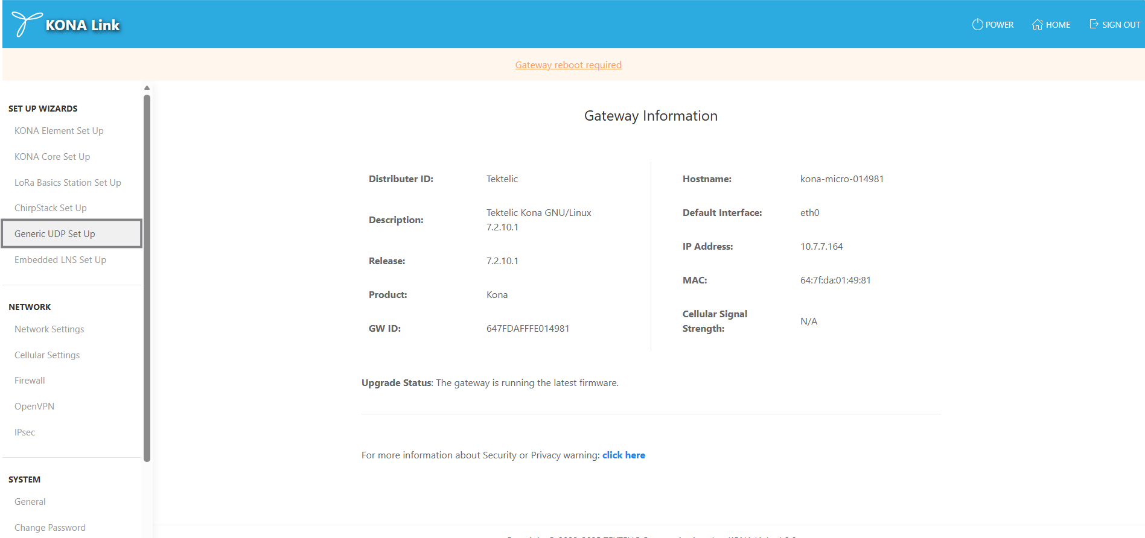Image resolution: width=1145 pixels, height=538 pixels.
Task: Open Network Settings page
Action: coord(49,329)
